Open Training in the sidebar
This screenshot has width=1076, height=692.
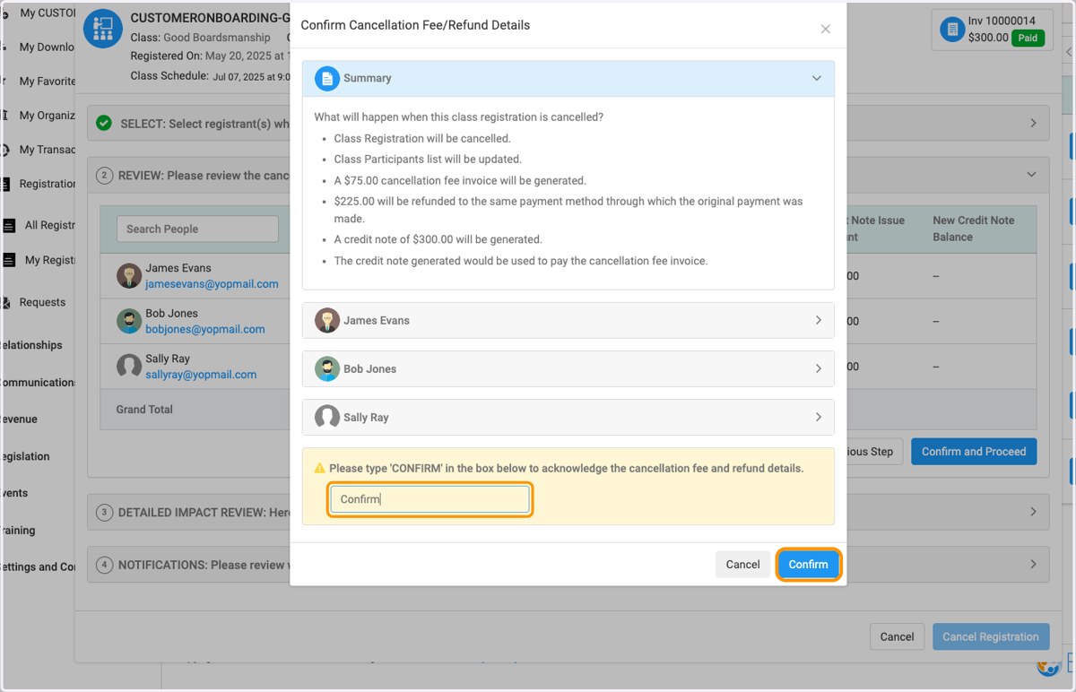pos(18,531)
